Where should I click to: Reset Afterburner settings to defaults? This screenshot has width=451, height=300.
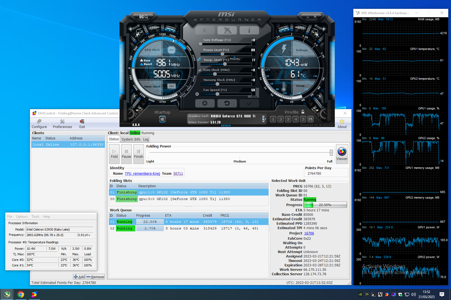227,103
